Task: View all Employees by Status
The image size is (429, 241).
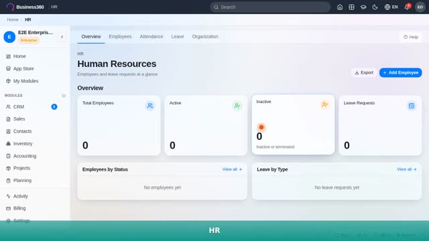Action: coord(232,169)
